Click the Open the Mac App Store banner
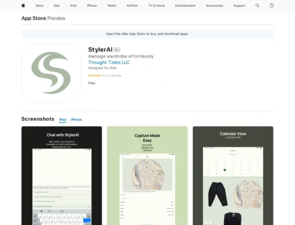The image size is (295, 225). click(147, 34)
